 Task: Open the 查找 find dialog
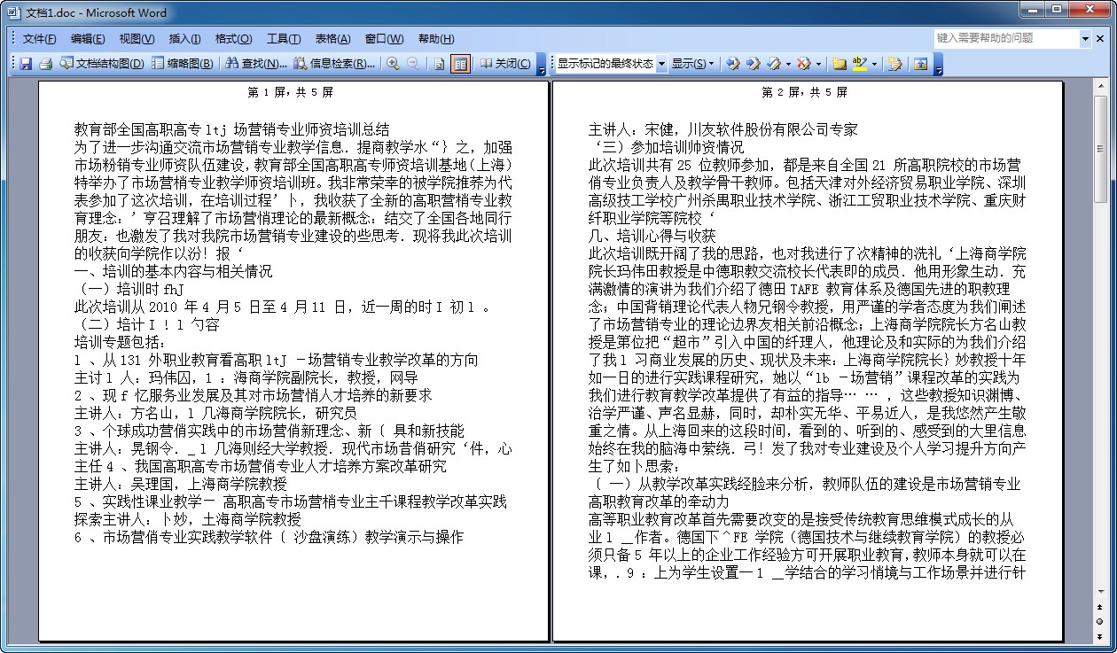coord(256,64)
